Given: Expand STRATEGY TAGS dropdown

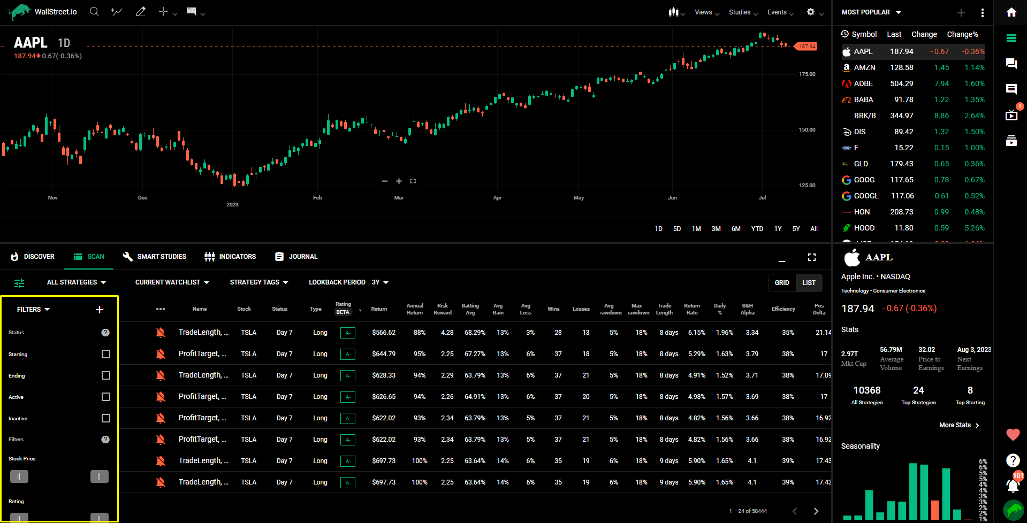Looking at the screenshot, I should click(x=259, y=282).
